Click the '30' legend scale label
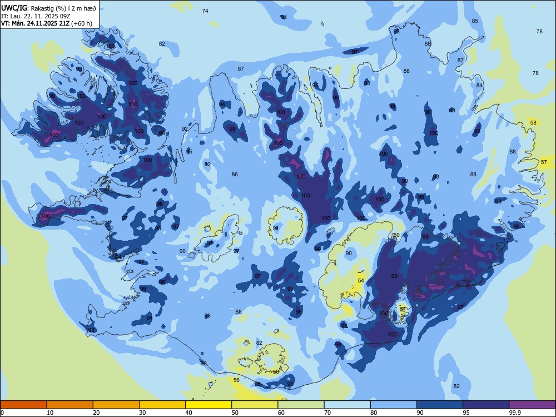Image resolution: width=556 pixels, height=417 pixels. 142,413
